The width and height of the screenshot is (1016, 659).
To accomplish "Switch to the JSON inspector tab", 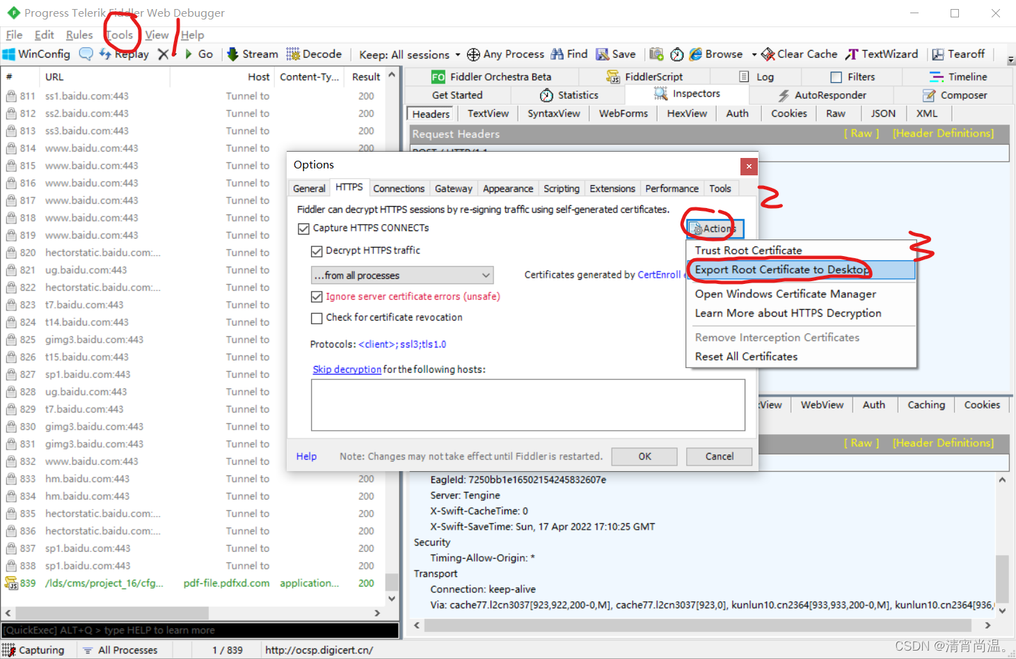I will point(883,113).
